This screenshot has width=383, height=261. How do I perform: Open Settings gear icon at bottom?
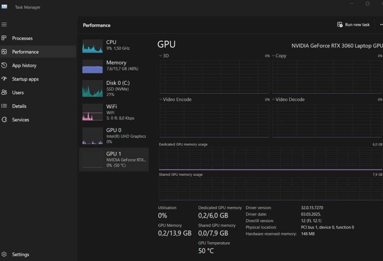(x=4, y=254)
